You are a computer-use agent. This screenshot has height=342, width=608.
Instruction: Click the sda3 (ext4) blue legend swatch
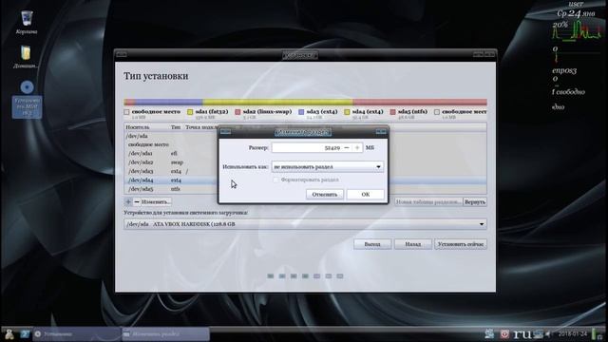(301, 112)
